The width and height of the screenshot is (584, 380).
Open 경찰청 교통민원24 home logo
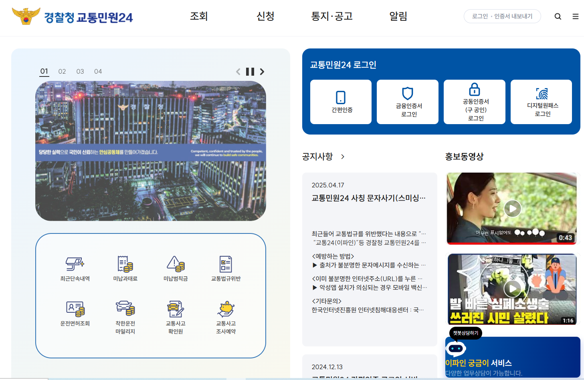point(72,16)
